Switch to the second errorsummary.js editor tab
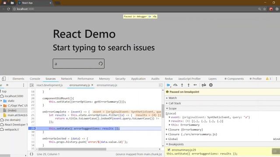280x157 pixels. click(107, 85)
